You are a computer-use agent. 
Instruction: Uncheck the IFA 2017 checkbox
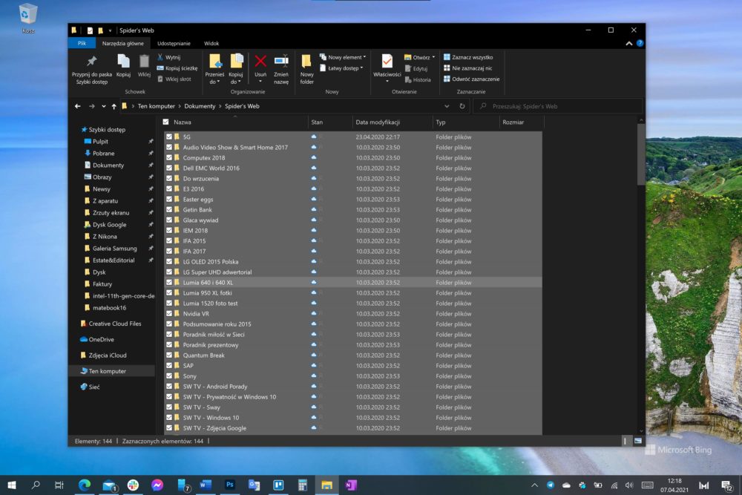click(169, 252)
